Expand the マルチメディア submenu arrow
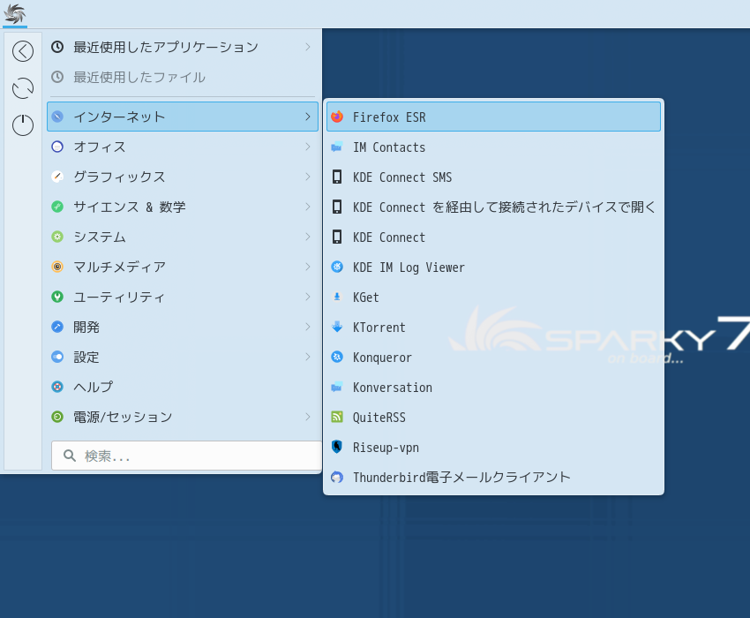The height and width of the screenshot is (618, 750). pos(308,267)
